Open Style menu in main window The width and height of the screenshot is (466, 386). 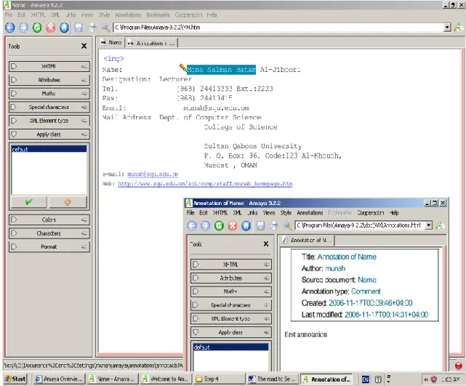pyautogui.click(x=104, y=15)
